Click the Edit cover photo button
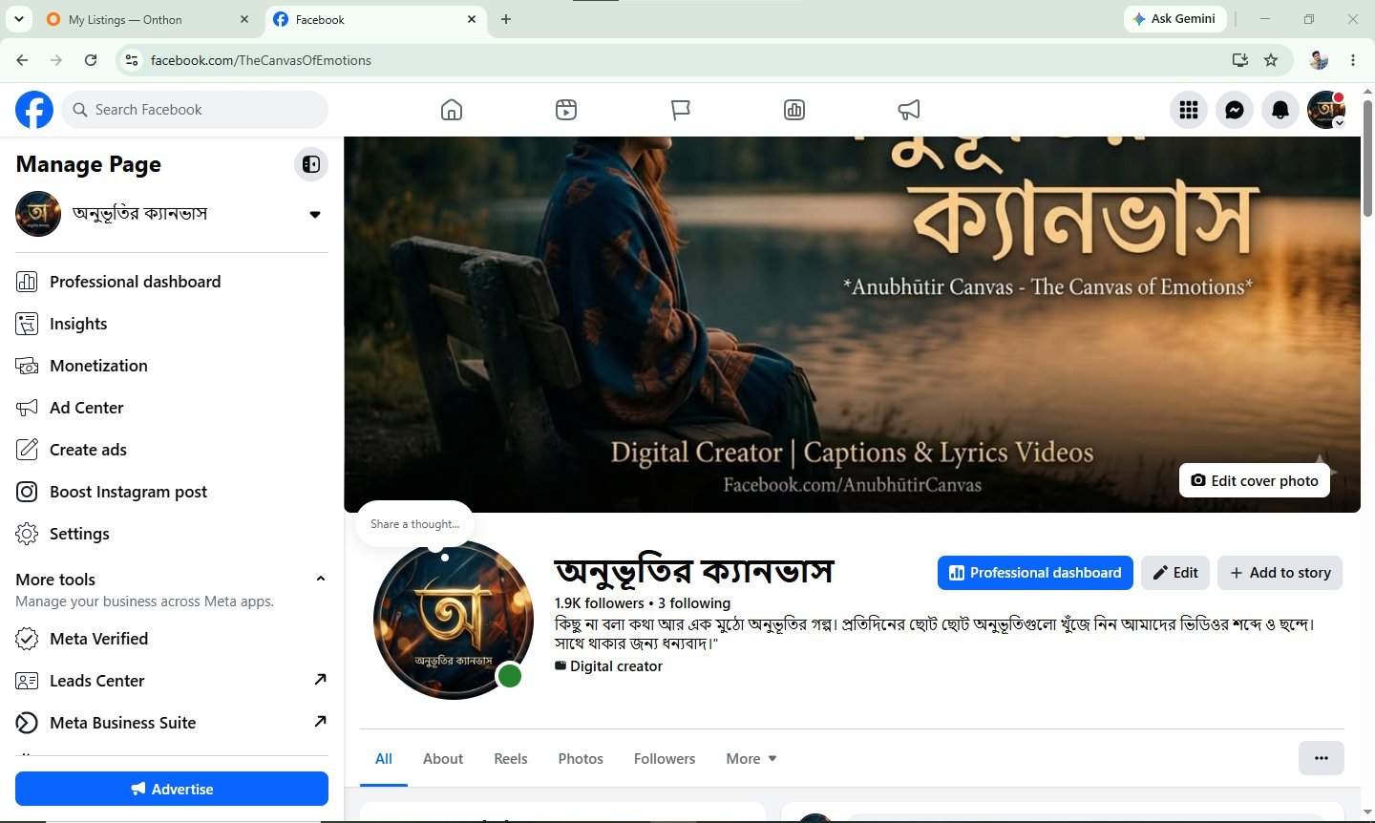This screenshot has width=1375, height=823. point(1255,480)
